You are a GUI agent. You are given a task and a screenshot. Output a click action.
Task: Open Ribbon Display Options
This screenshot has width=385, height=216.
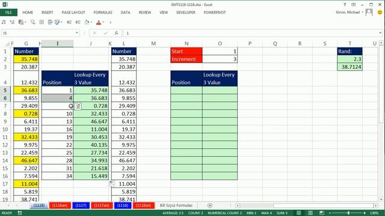point(354,5)
